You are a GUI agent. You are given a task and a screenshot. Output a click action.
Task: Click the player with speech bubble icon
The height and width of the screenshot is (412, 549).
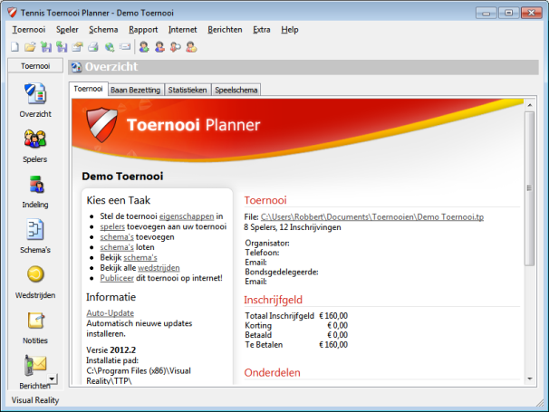tap(176, 47)
